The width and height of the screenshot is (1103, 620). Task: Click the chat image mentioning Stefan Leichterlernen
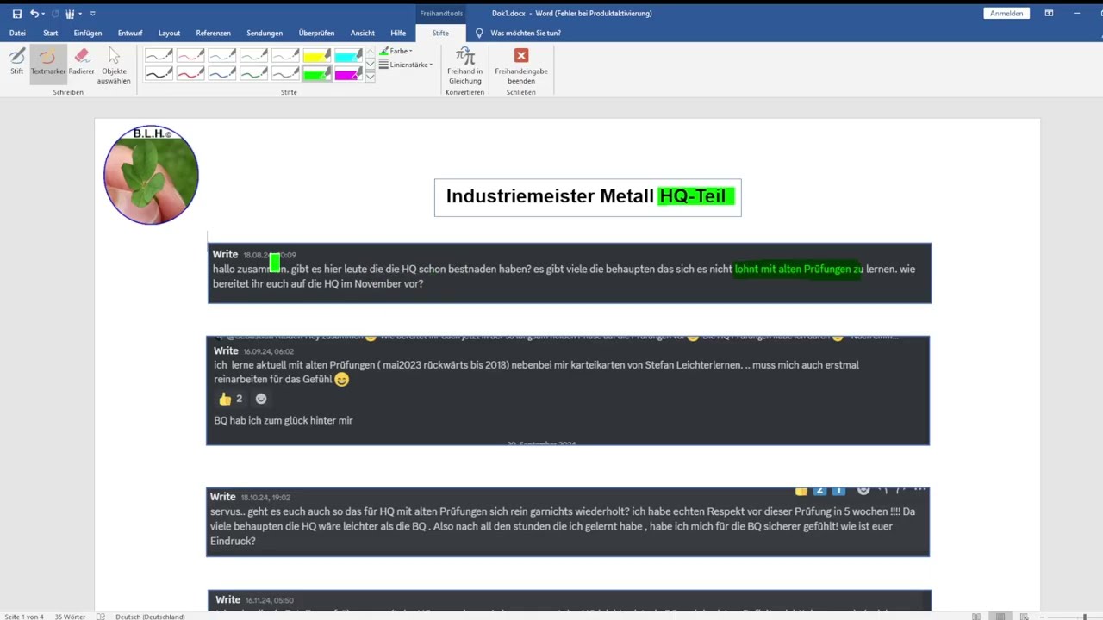click(568, 391)
